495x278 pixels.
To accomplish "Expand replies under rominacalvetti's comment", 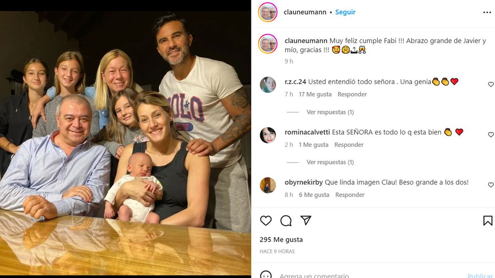I will 330,162.
